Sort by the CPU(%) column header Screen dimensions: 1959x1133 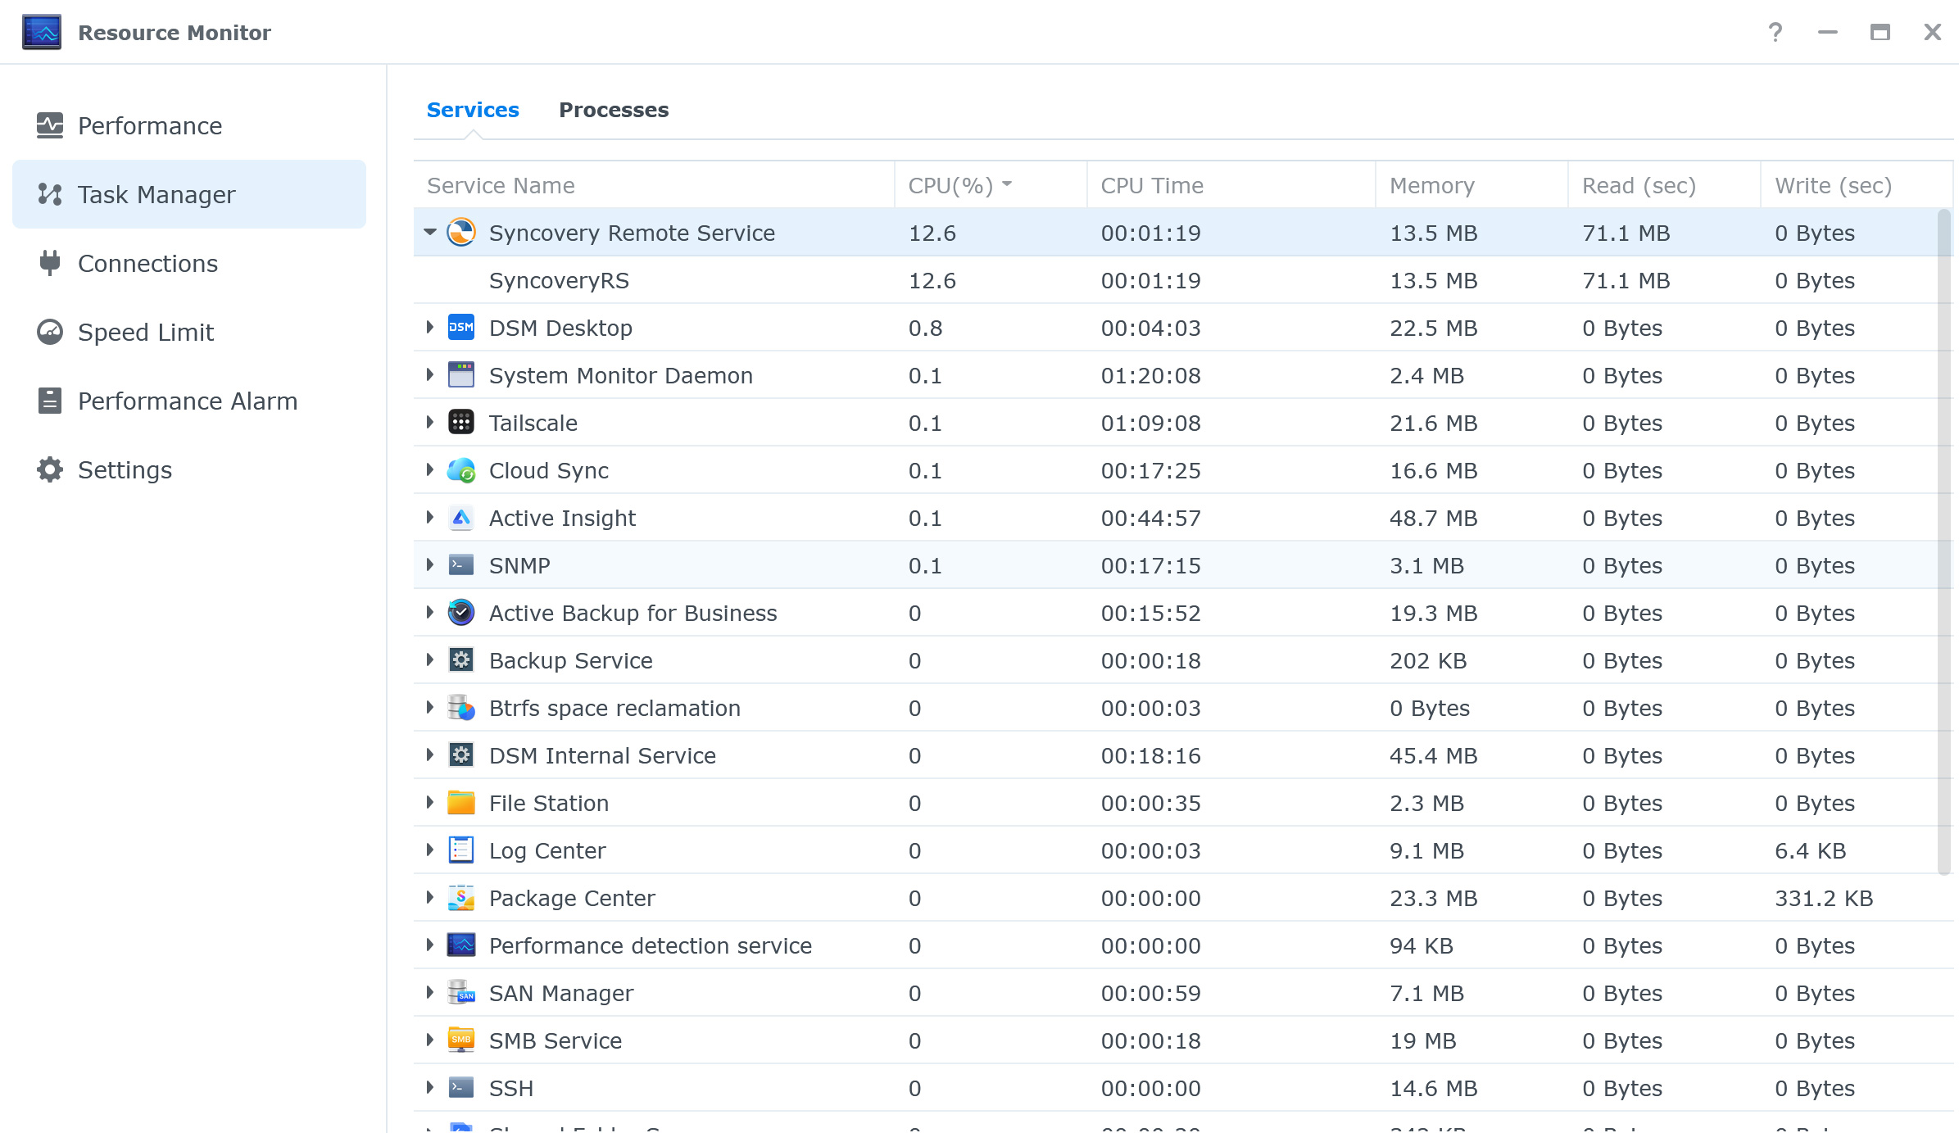point(991,185)
